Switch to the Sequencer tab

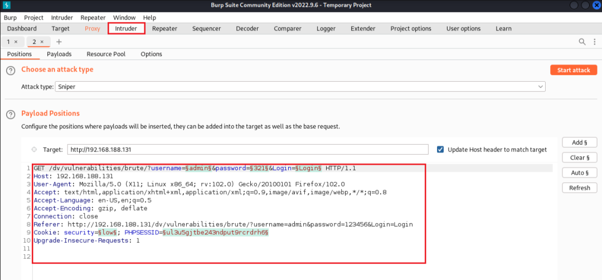pyautogui.click(x=207, y=28)
